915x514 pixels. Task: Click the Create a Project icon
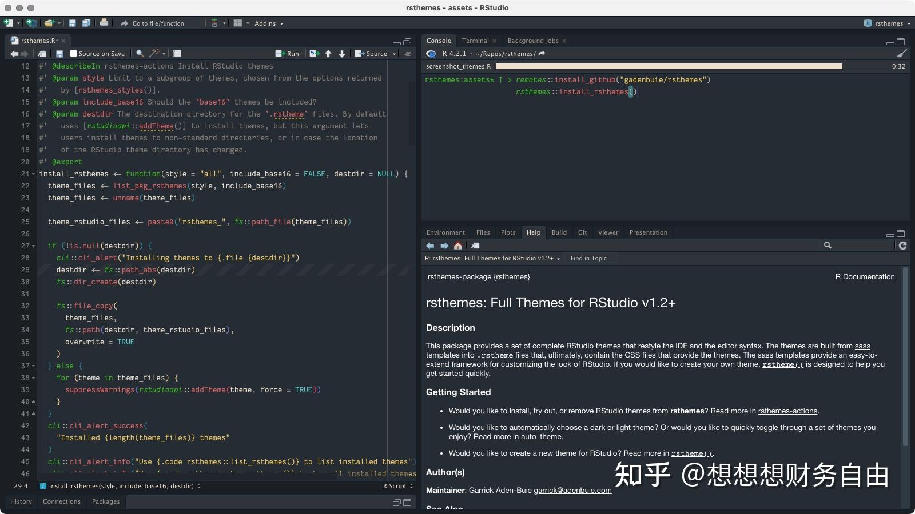click(32, 23)
